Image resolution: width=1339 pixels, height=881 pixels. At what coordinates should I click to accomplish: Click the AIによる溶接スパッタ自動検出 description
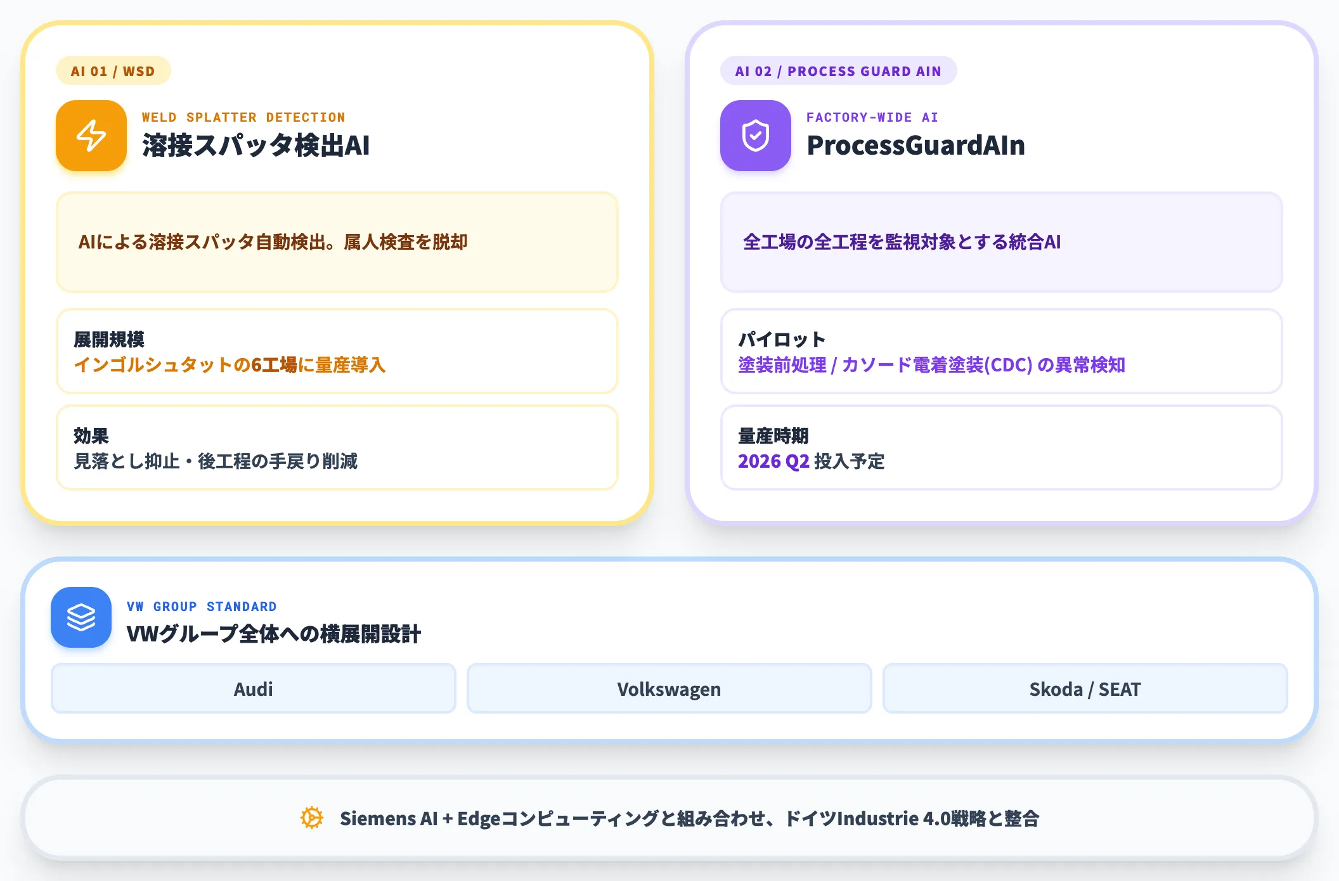pos(273,242)
